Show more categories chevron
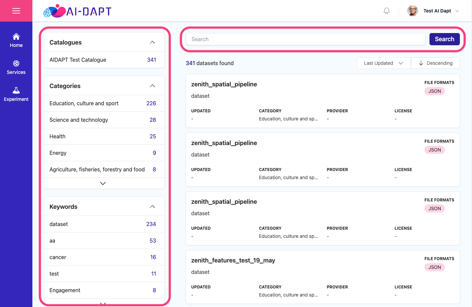Viewport: 472px width, 307px height. point(103,183)
